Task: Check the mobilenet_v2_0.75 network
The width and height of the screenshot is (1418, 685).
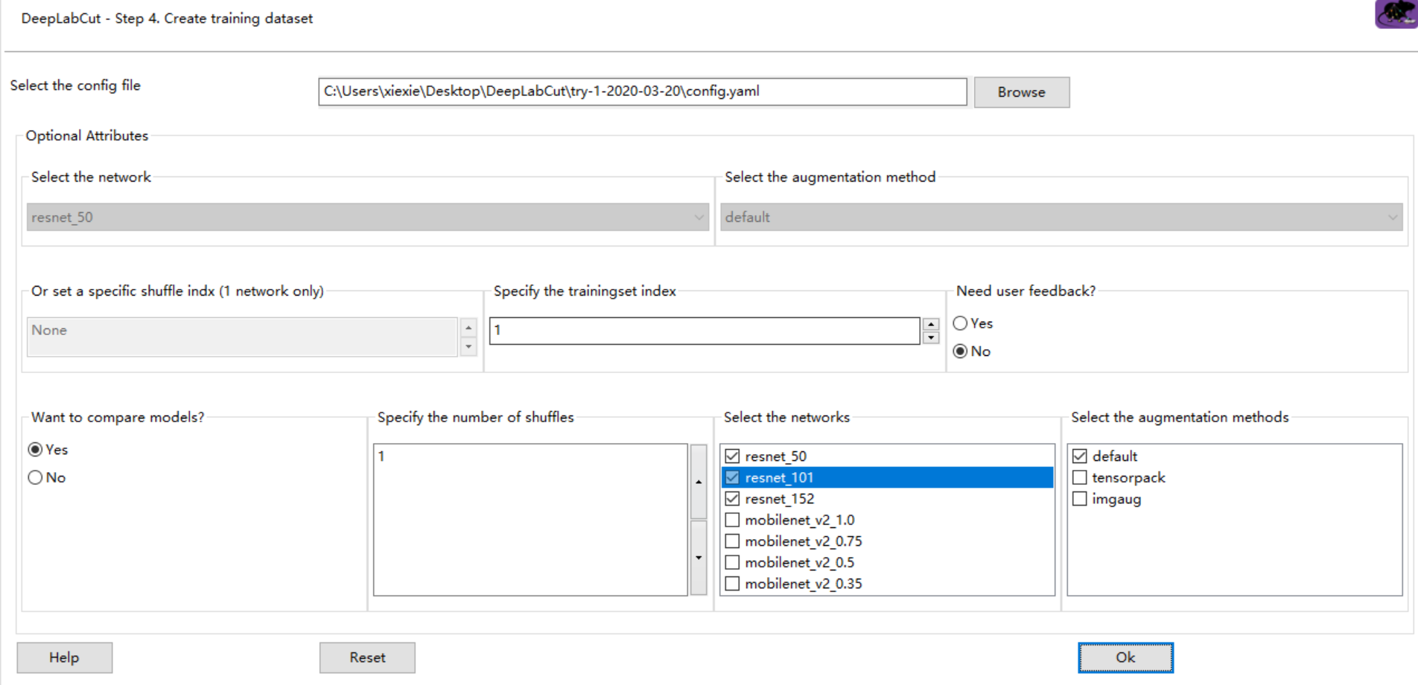Action: (x=732, y=541)
